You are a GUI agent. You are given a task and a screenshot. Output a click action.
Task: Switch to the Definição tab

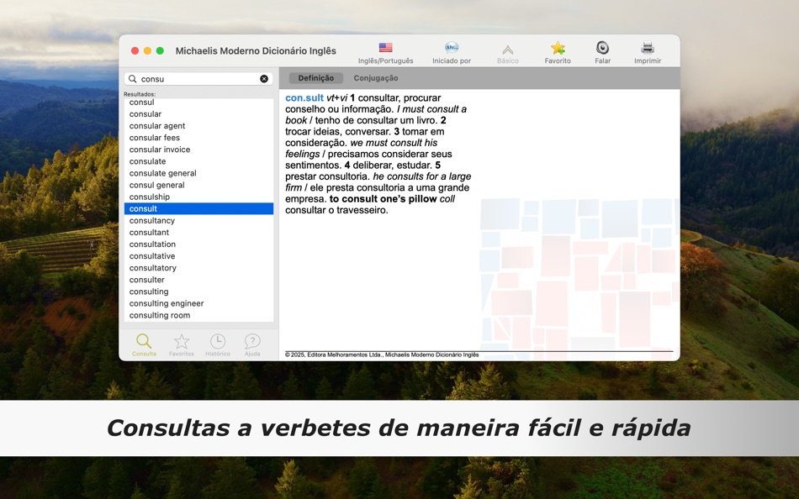(316, 78)
